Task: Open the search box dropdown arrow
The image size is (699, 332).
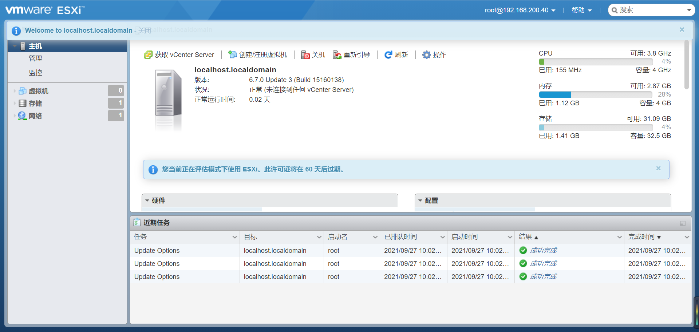Action: (689, 10)
